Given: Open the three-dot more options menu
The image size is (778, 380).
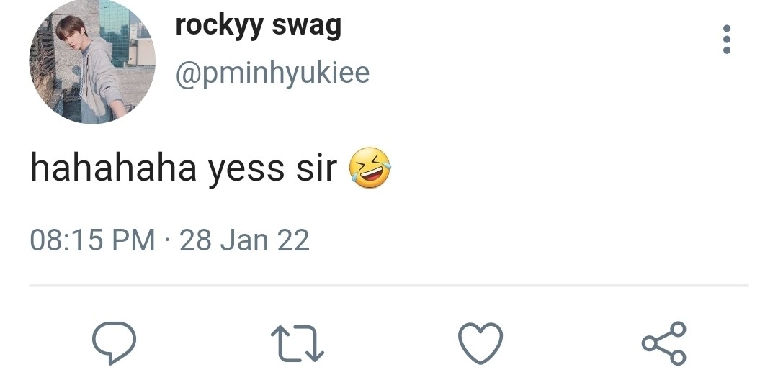Looking at the screenshot, I should coord(726,40).
